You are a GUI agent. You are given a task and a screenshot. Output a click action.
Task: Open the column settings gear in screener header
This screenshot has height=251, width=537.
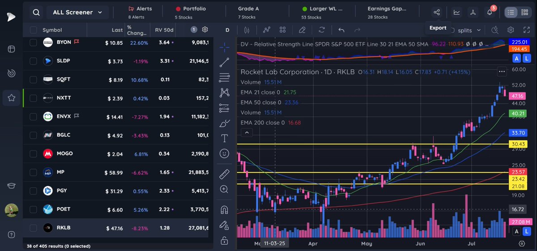point(205,30)
